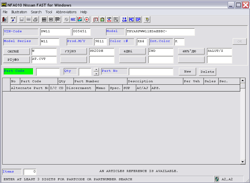
Task: Click the red circle plus icon
Action: (87, 19)
